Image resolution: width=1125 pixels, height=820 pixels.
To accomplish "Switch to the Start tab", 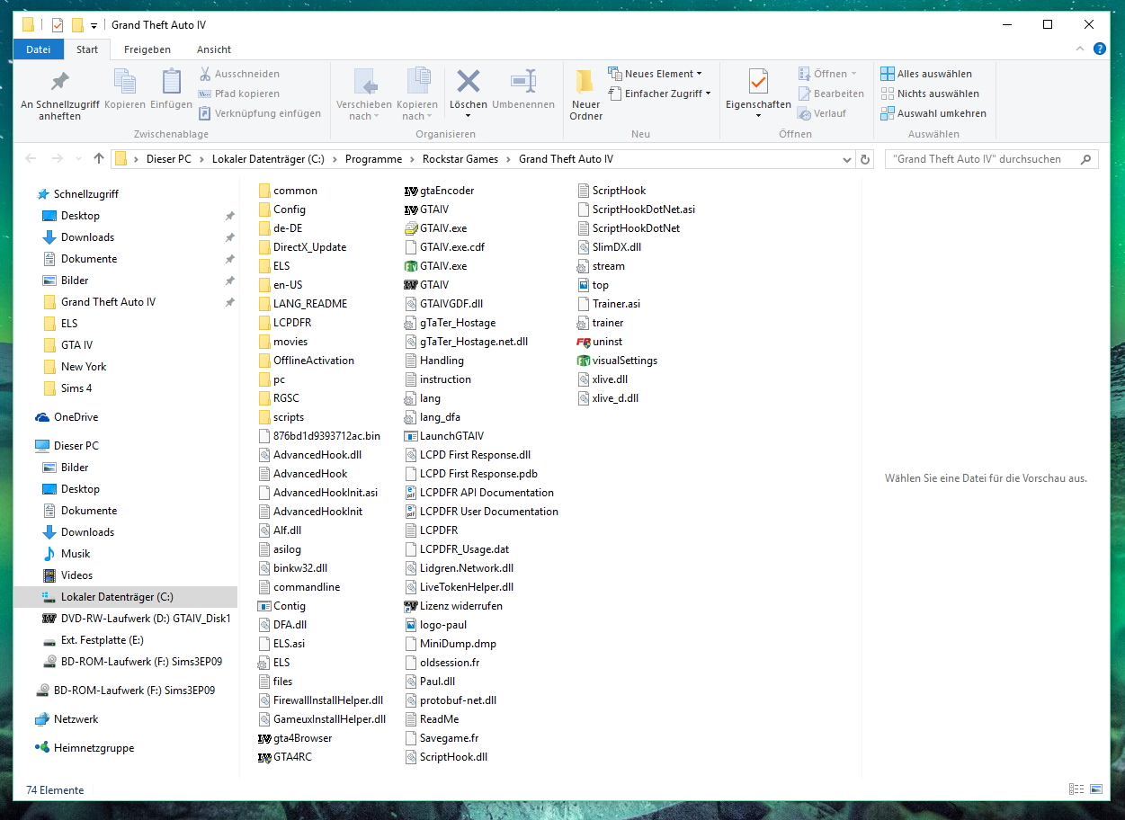I will coord(87,49).
